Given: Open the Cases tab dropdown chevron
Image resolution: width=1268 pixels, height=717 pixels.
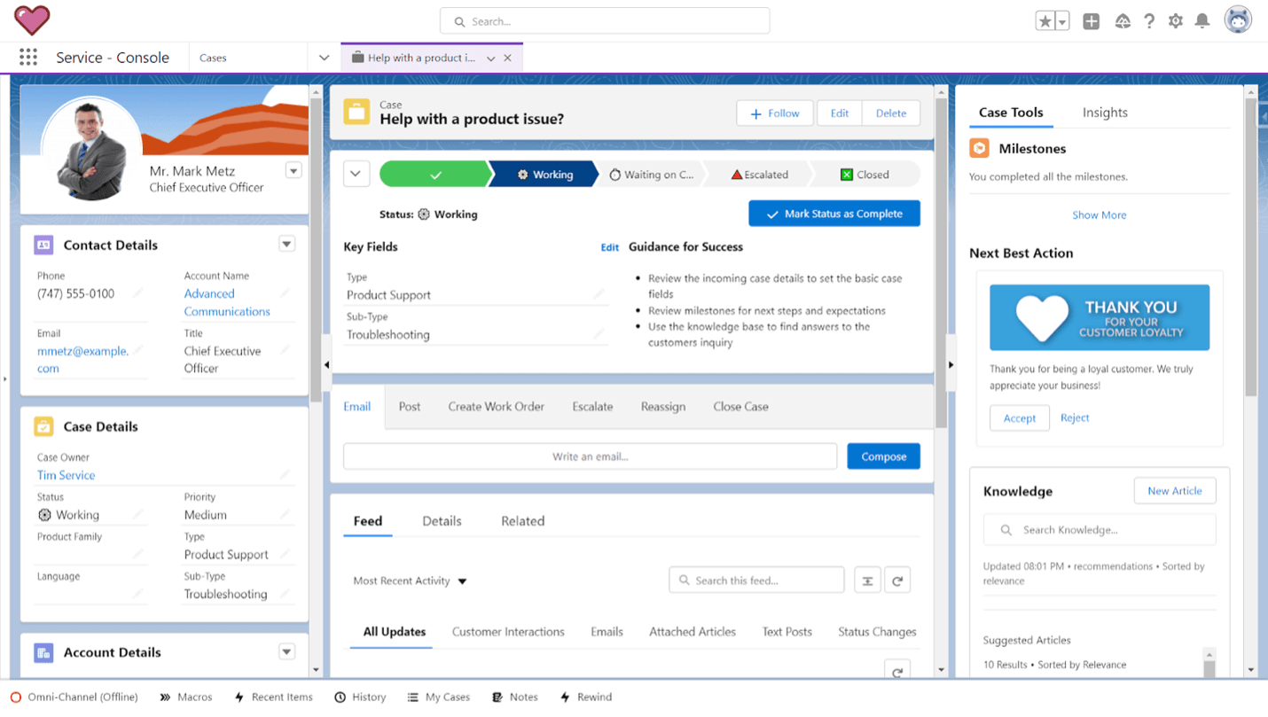Looking at the screenshot, I should 323,57.
